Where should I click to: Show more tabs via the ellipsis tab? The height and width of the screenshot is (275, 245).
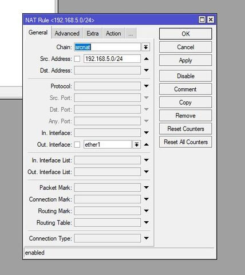(131, 33)
